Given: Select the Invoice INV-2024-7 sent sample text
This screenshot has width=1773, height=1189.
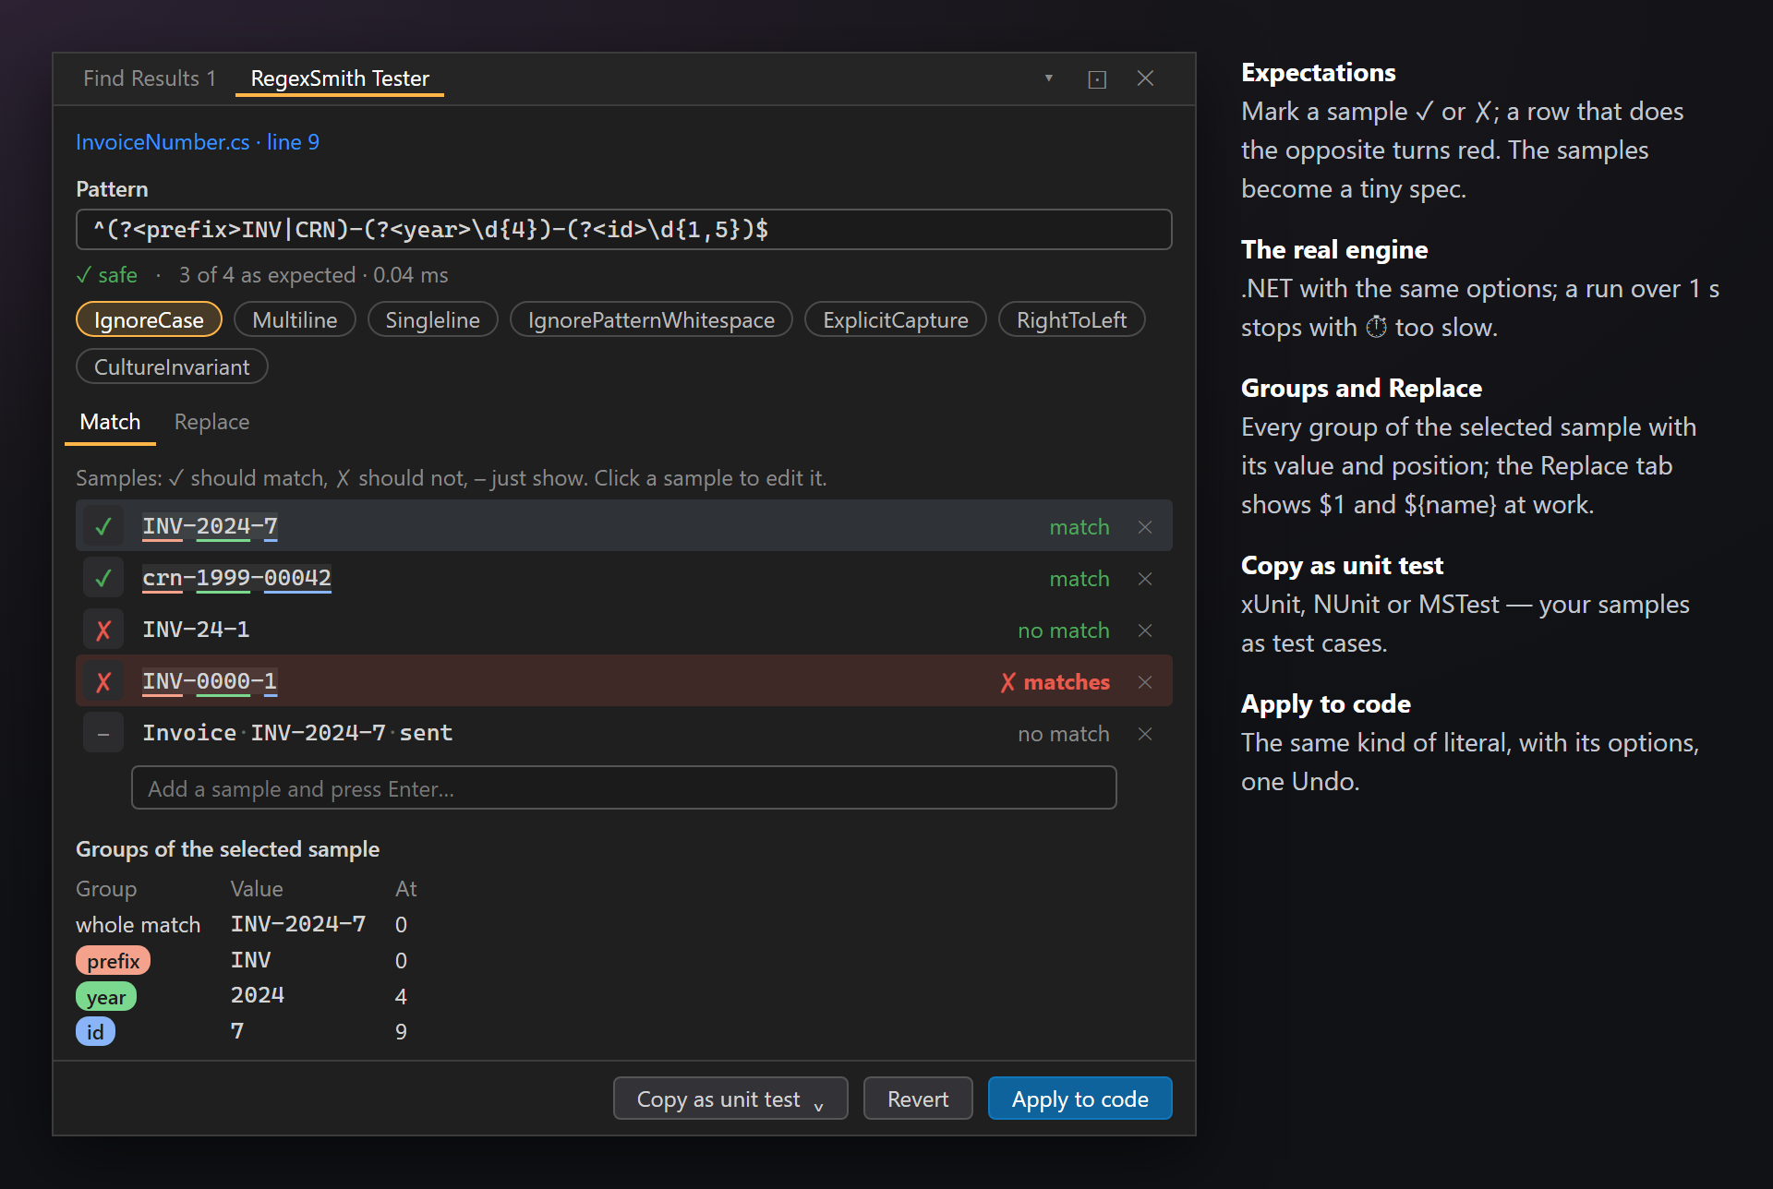Looking at the screenshot, I should pos(297,733).
